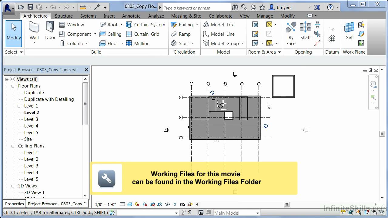Click the Measure tool in quick access
Viewport: 388px width, 218px height.
[x=83, y=7]
